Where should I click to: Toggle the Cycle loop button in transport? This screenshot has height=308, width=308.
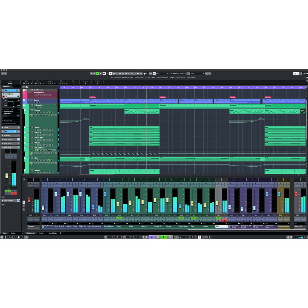152,237
